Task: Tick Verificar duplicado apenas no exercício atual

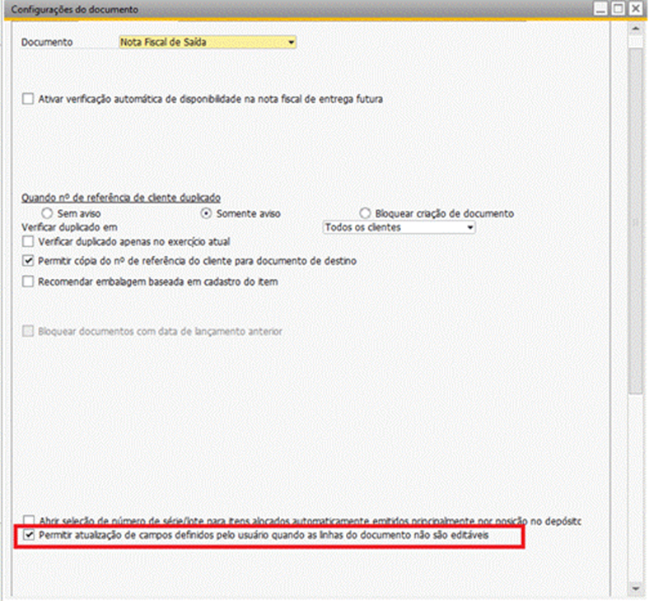Action: tap(29, 242)
